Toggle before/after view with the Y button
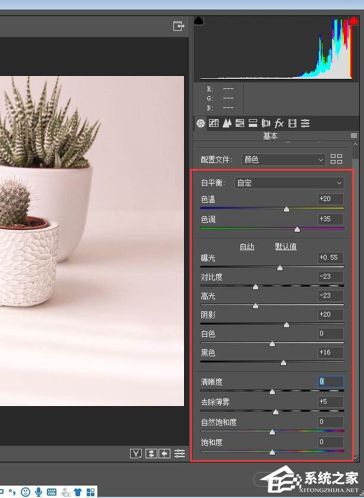The width and height of the screenshot is (364, 498). point(137,454)
